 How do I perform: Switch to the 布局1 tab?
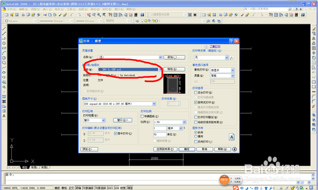tap(34, 167)
